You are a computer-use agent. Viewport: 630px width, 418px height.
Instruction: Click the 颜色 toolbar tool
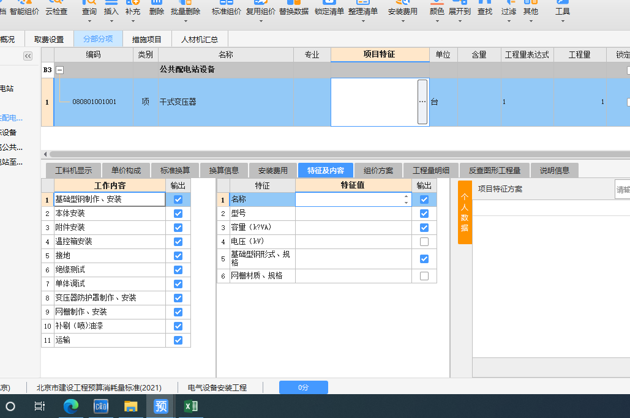(x=437, y=11)
